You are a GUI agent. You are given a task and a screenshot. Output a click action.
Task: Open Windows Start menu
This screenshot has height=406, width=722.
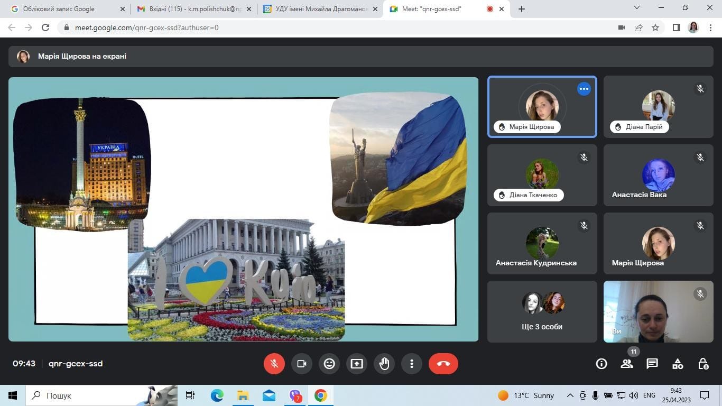(x=13, y=395)
